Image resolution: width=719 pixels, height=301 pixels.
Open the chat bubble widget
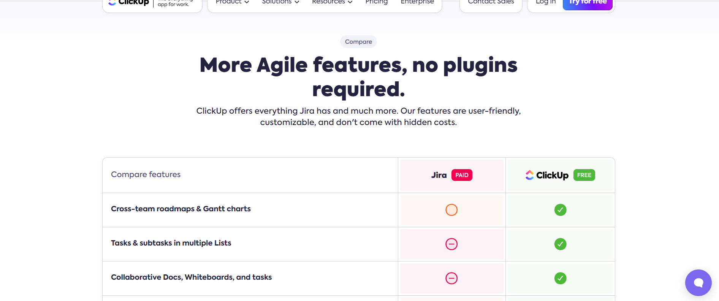698,283
